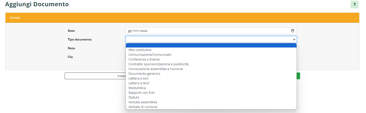Viewport: 366px width, 113px height.
Task: Select 'Conferenza o Evento' option
Action: pyautogui.click(x=144, y=59)
